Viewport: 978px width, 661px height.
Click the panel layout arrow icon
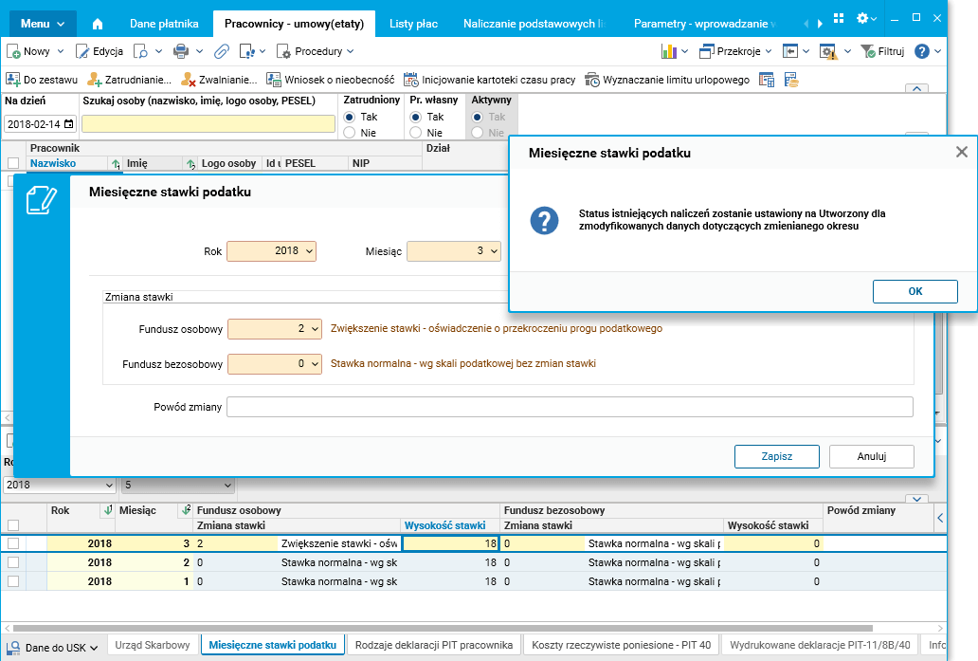point(790,51)
